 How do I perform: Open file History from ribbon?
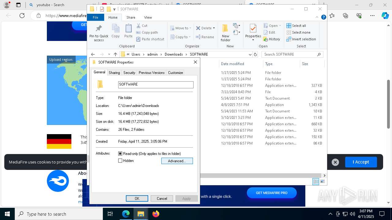click(x=272, y=39)
